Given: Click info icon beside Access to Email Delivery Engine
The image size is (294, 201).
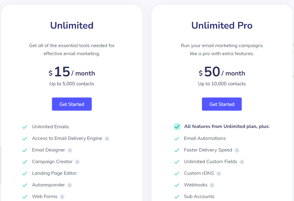Looking at the screenshot, I should tap(107, 139).
